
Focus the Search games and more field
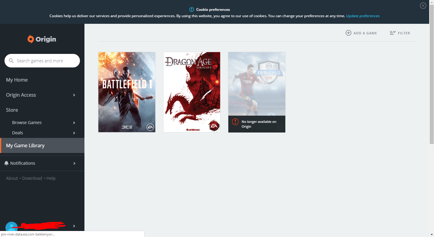42,61
